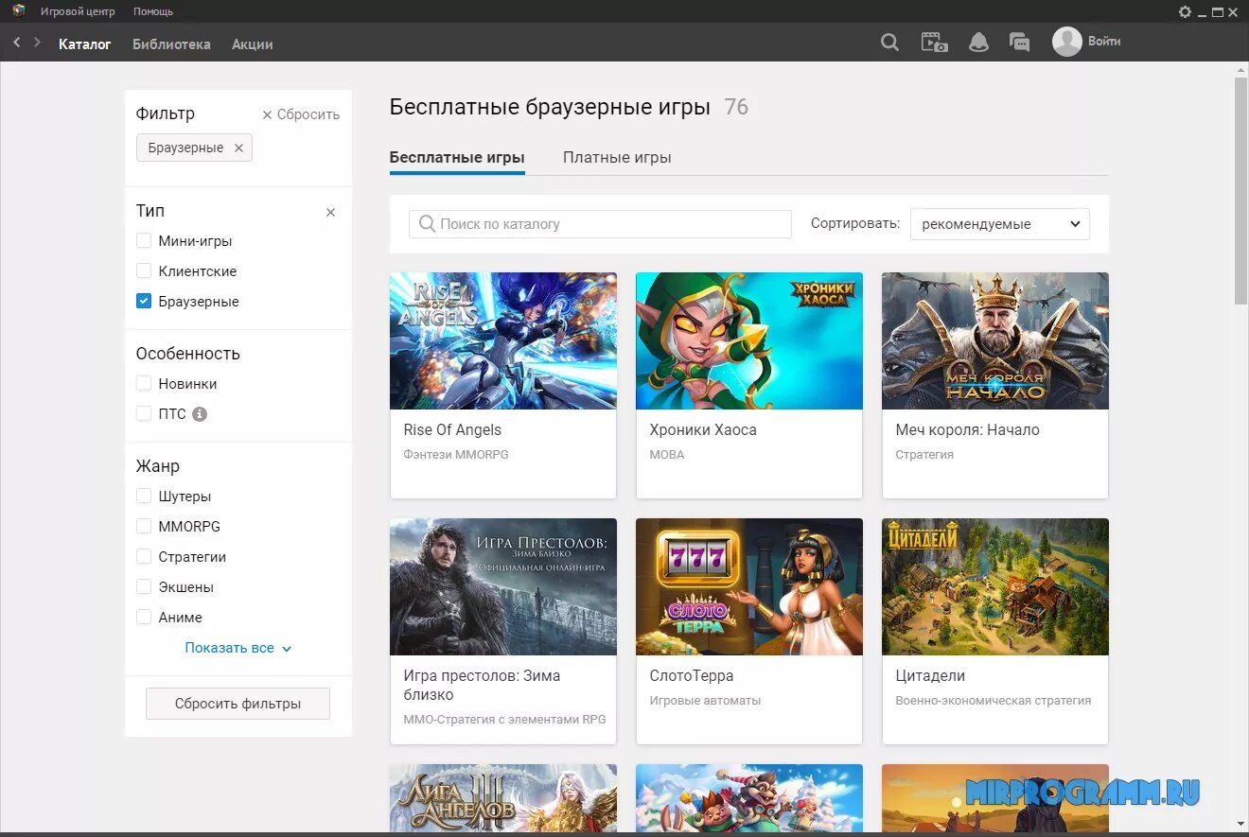Click the Хроники Хаоса title text
Image resolution: width=1249 pixels, height=837 pixels.
703,430
